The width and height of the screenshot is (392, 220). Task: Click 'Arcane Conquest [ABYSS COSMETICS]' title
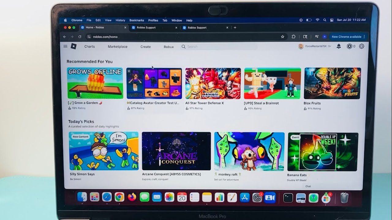[171, 174]
